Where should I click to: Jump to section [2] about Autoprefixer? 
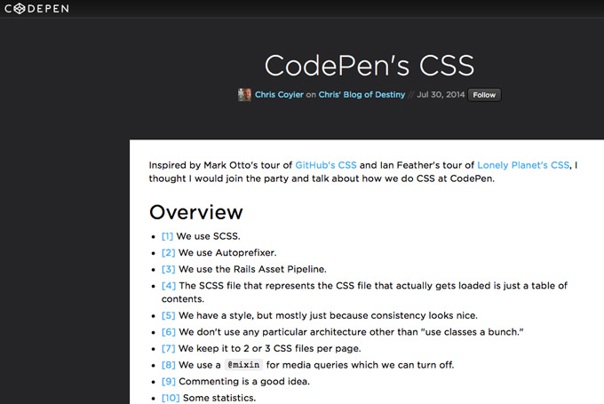(x=169, y=253)
